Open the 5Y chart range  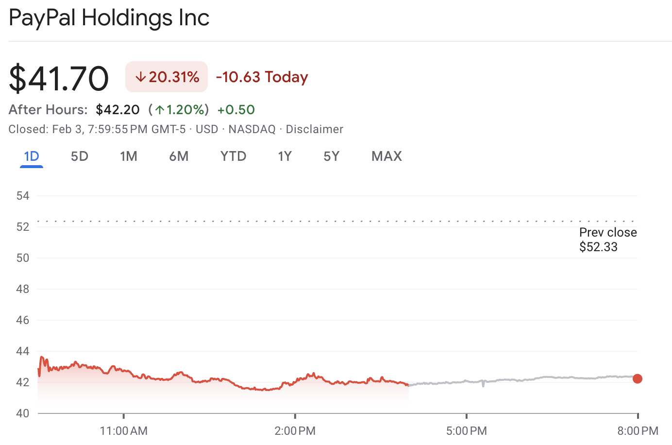[x=332, y=156]
